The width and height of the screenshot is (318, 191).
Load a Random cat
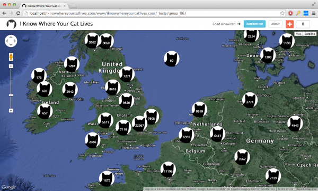254,24
